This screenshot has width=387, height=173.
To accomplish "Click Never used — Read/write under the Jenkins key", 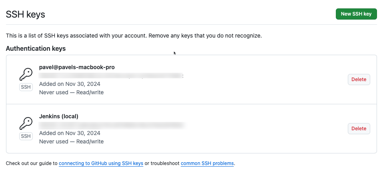I will coord(71,141).
